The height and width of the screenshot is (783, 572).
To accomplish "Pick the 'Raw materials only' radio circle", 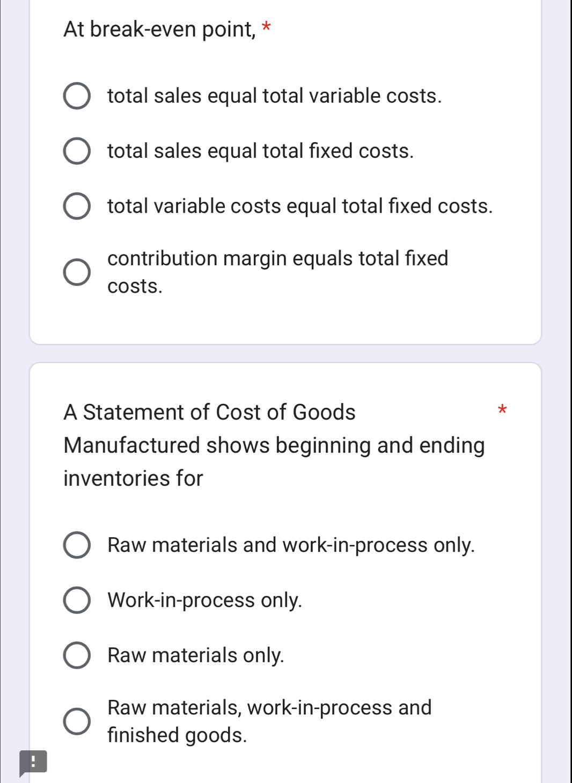I will click(x=77, y=655).
